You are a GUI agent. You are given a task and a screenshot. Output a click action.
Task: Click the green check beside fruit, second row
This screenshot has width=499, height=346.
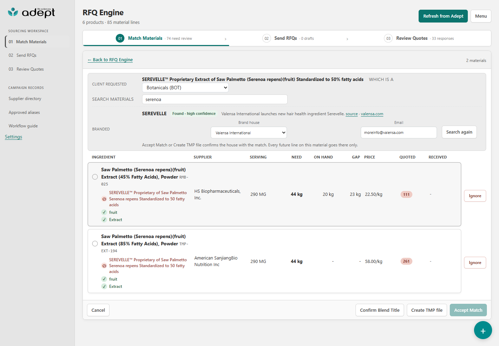pos(104,279)
